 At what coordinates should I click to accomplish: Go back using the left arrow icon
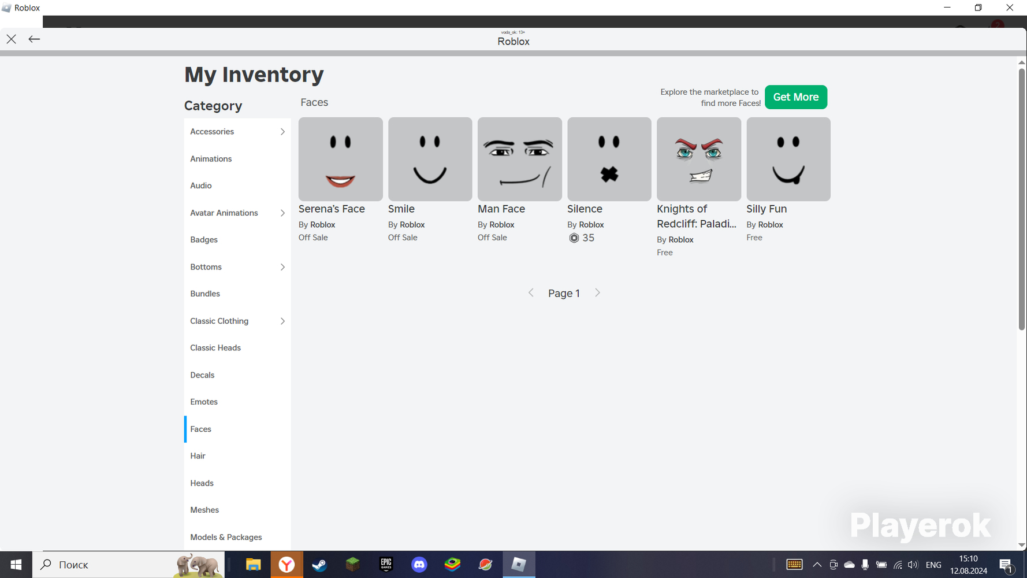[x=34, y=39]
